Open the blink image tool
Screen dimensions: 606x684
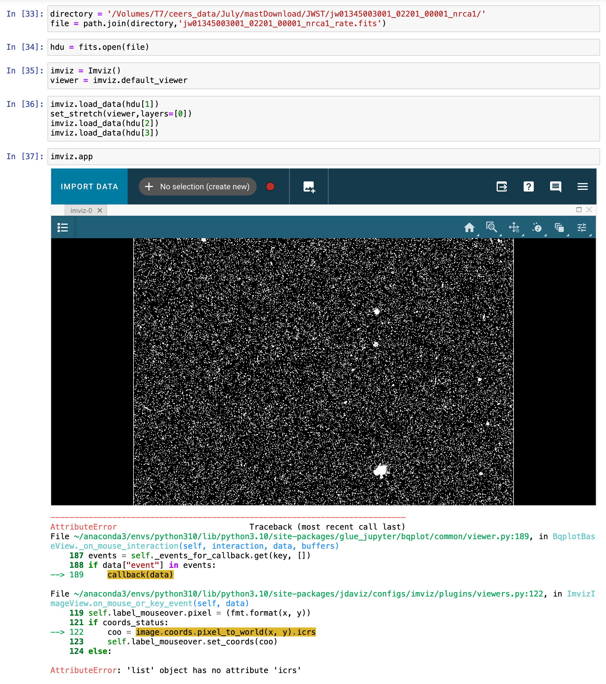click(537, 228)
